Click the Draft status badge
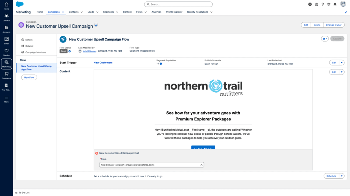The image size is (350, 196). tap(63, 51)
